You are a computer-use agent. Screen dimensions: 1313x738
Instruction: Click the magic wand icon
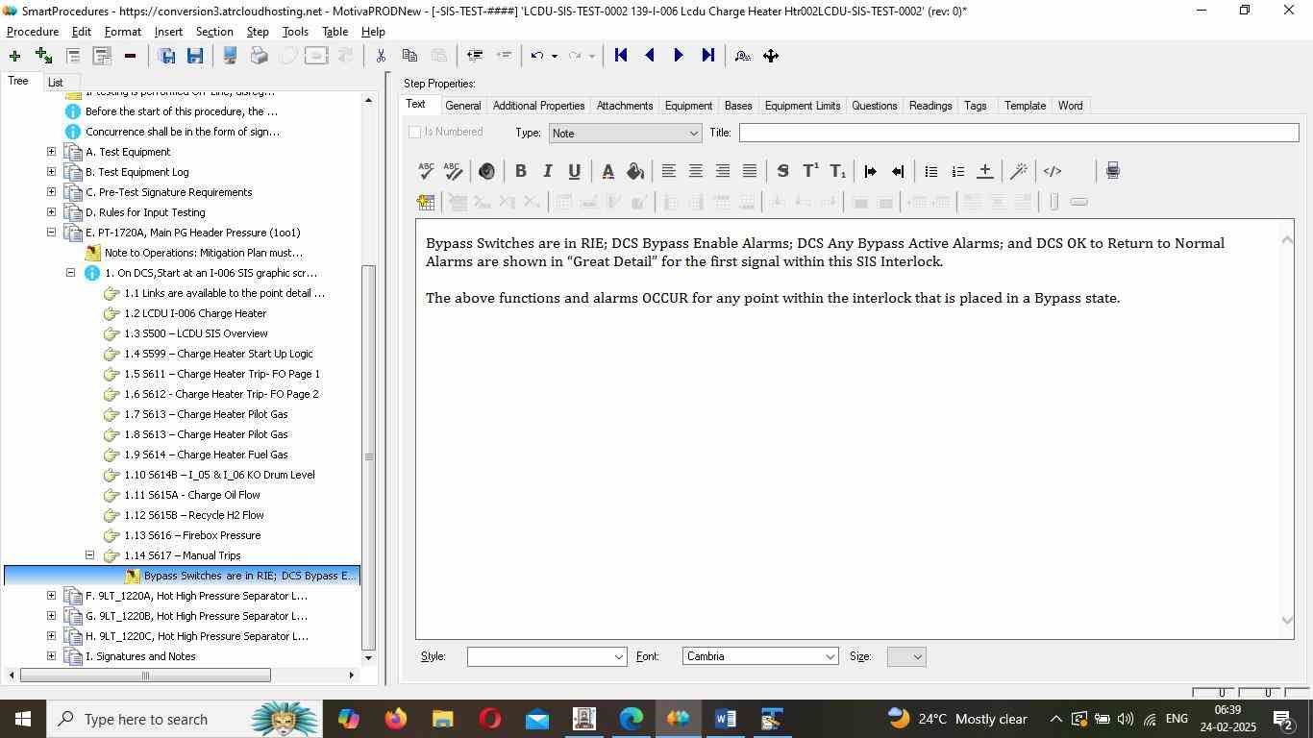[1019, 171]
